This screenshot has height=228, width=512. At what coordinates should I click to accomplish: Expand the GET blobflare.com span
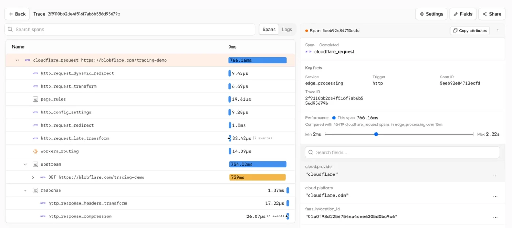click(x=33, y=178)
